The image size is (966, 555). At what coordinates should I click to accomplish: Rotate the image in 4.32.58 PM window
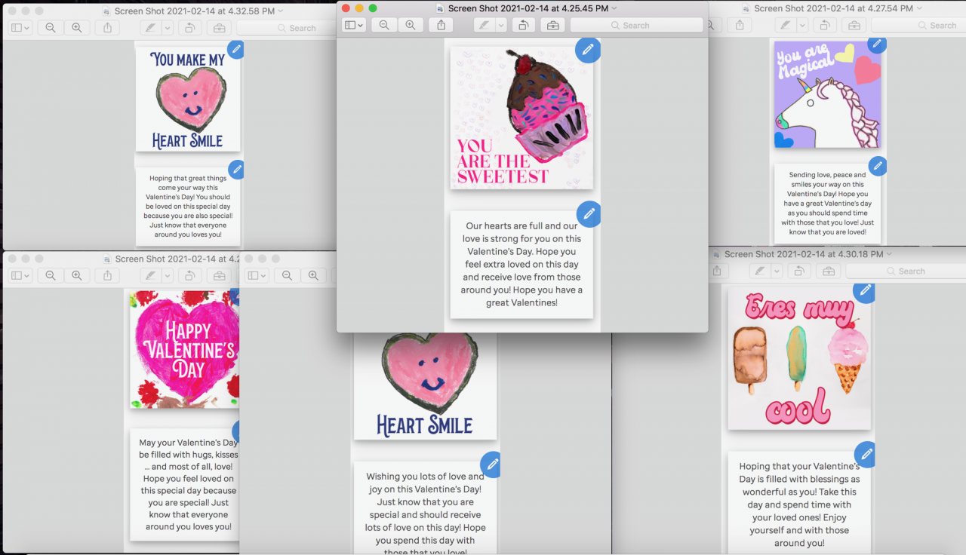point(190,27)
